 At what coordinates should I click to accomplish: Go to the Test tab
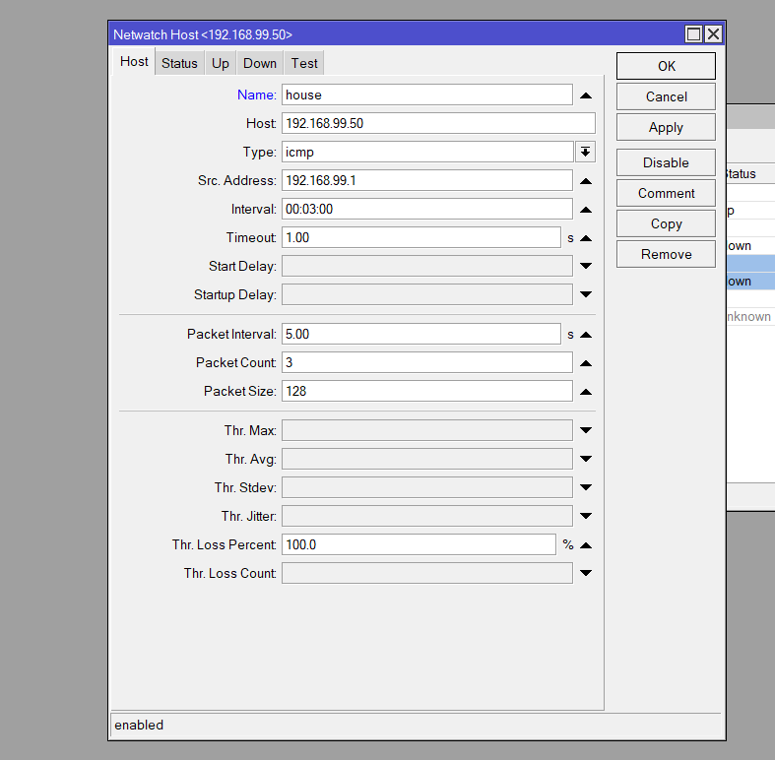point(304,63)
